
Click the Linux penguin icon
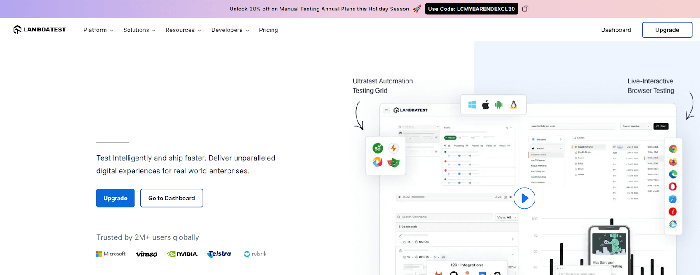514,105
